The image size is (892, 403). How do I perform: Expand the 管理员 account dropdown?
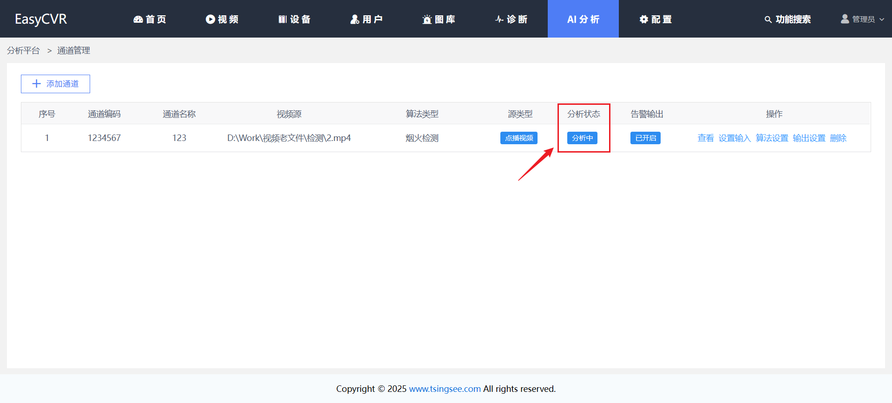click(863, 19)
